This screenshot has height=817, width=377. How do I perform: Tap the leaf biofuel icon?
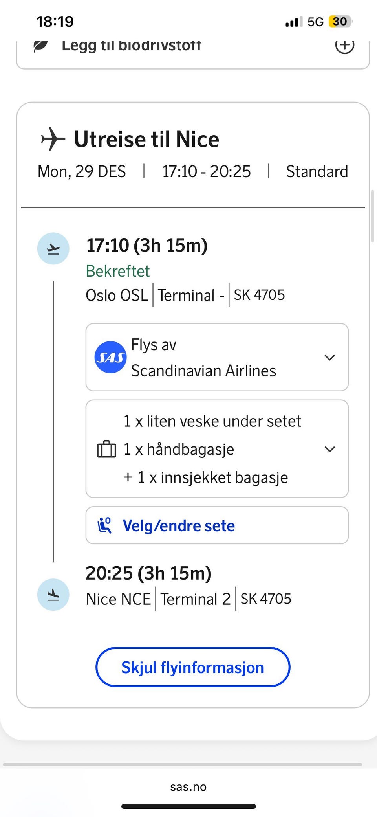[40, 46]
